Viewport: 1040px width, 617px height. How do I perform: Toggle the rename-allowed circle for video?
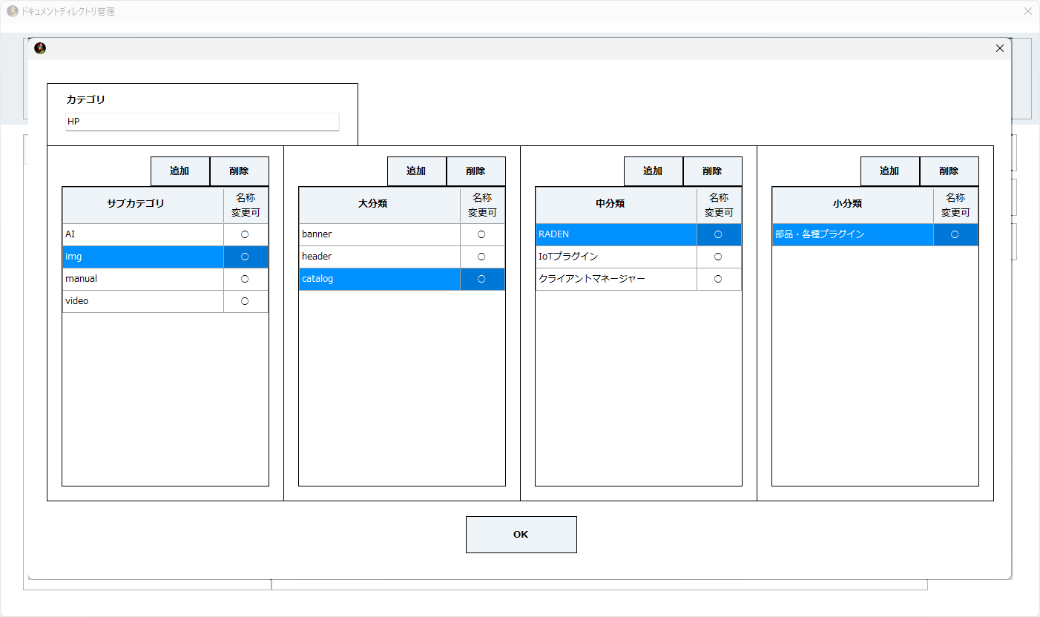pyautogui.click(x=245, y=301)
